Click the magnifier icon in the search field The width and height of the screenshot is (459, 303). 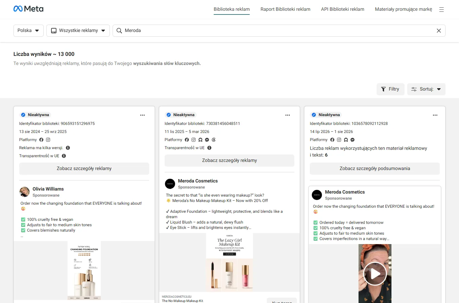(x=119, y=31)
